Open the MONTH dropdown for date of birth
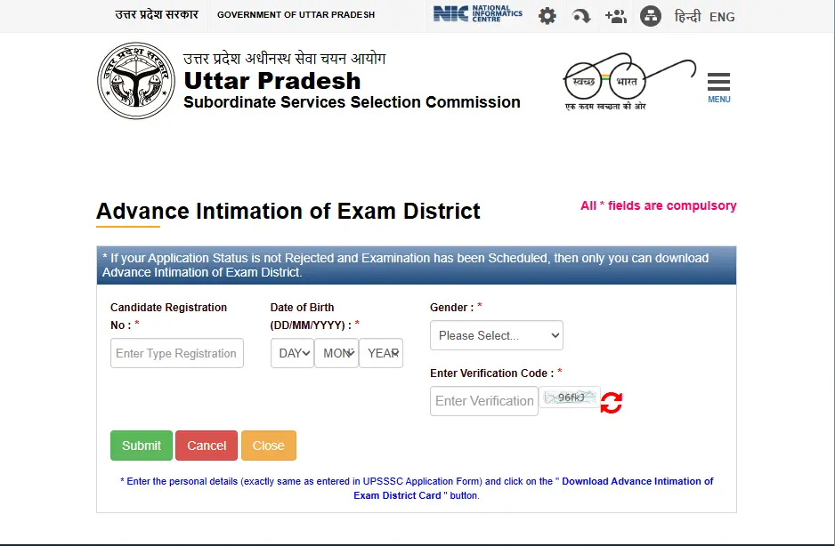The width and height of the screenshot is (835, 546). click(336, 353)
